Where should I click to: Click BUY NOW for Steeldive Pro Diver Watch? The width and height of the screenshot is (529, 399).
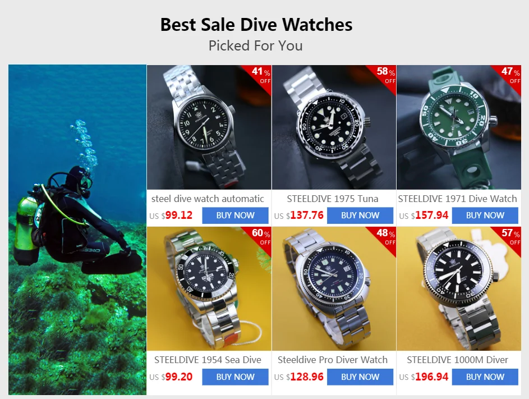(x=360, y=377)
